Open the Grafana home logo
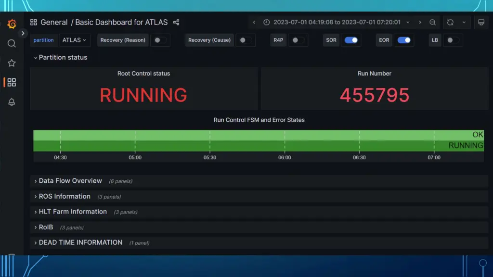Screen dimensions: 493x277 (12, 24)
